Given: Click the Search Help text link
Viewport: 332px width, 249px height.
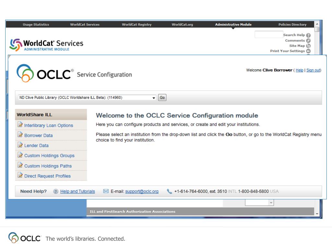Looking at the screenshot, I should [294, 35].
